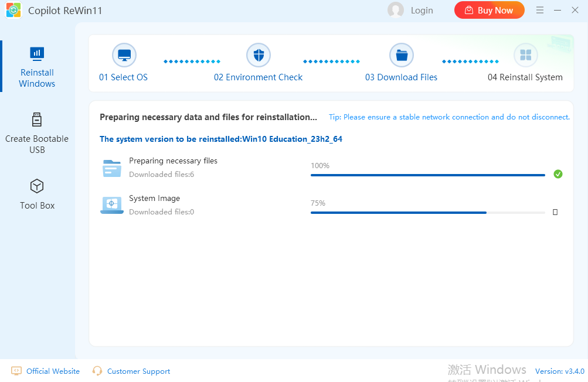Click the pause indicator beside System Image progress
This screenshot has height=382, width=588.
coord(555,212)
